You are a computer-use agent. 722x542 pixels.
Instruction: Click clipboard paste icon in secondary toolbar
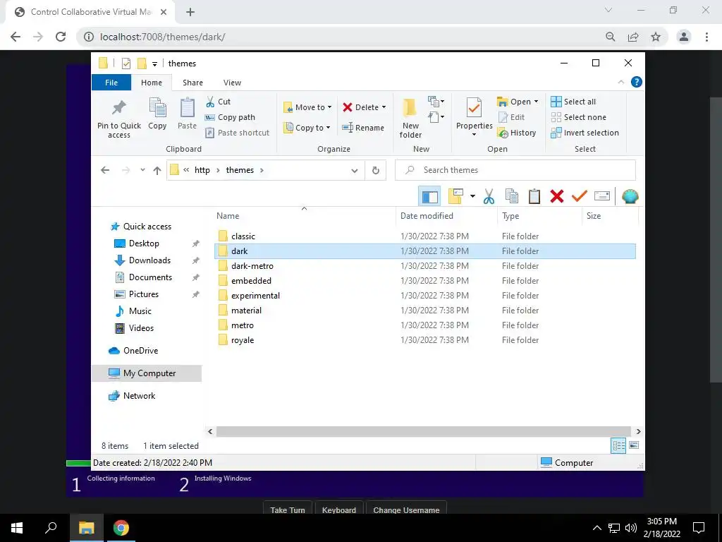click(534, 196)
